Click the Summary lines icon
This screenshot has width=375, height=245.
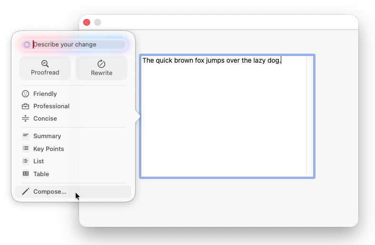(26, 136)
